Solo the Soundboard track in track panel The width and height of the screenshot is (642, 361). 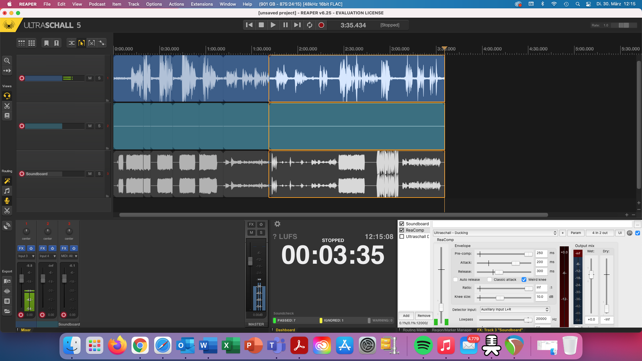point(99,174)
